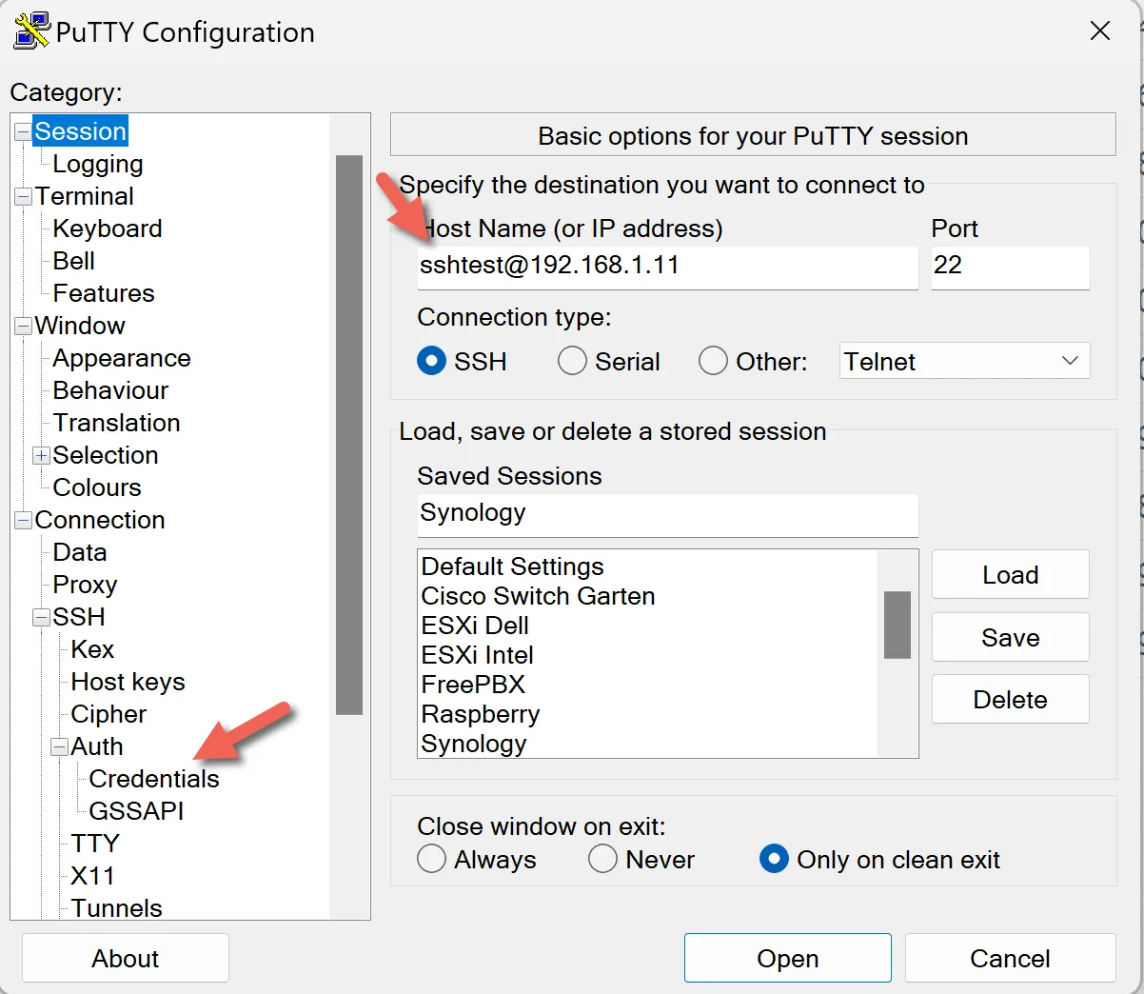This screenshot has height=994, width=1144.
Task: Select the Credentials category under Auth
Action: point(153,778)
